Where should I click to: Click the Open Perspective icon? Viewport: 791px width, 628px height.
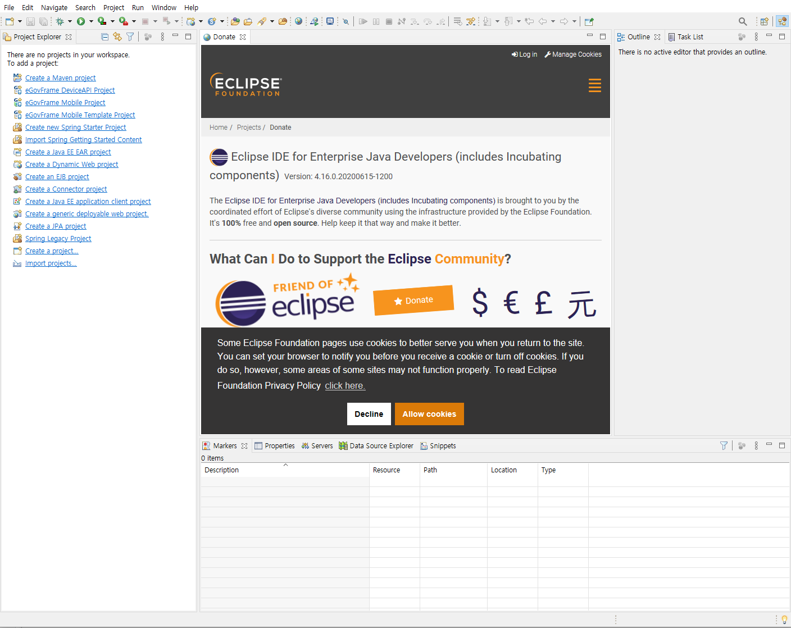click(x=764, y=21)
